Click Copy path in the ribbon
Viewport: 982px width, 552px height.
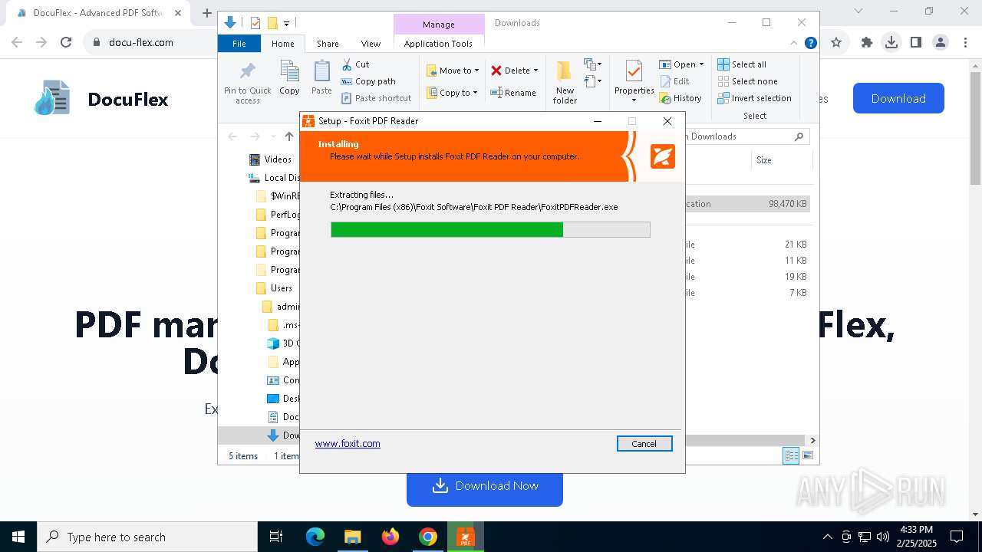[x=368, y=81]
